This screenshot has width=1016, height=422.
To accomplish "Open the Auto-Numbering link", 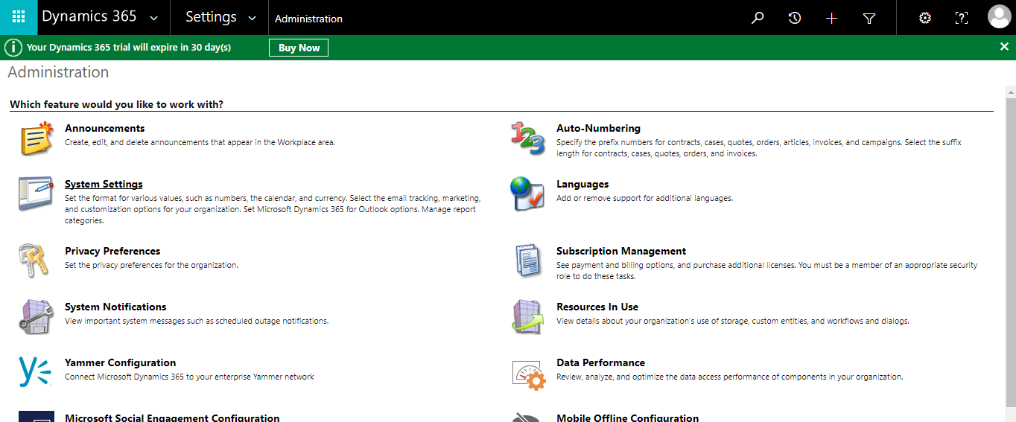I will tap(598, 128).
